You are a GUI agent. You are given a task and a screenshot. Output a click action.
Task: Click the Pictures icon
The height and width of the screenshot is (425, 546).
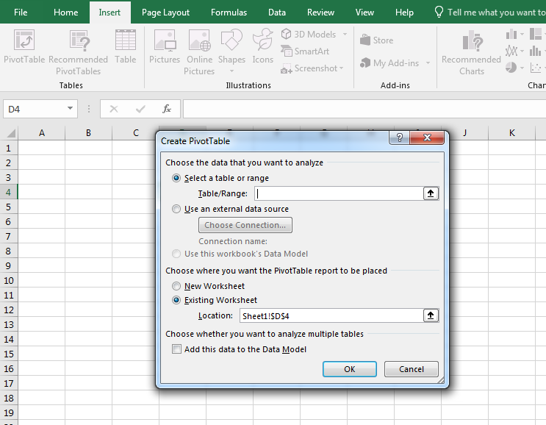(165, 46)
